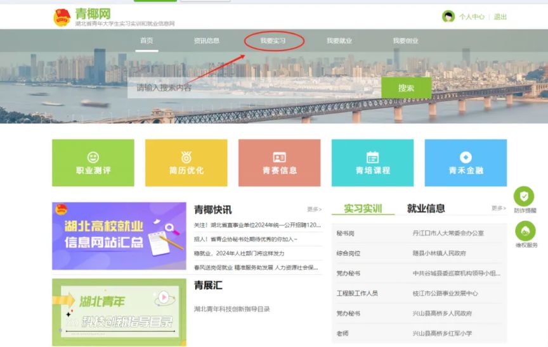Open the 湖北高校就业信息网站汇总 banner
This screenshot has height=347, width=548.
(119, 236)
